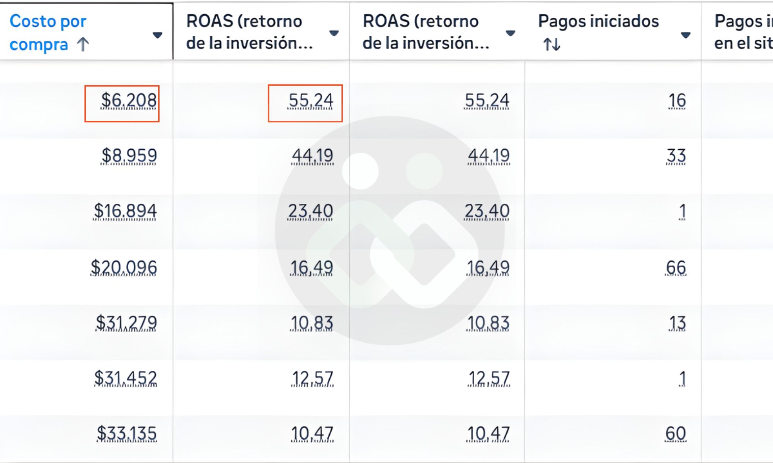Open dropdown arrow of the second ROAS column

[510, 33]
